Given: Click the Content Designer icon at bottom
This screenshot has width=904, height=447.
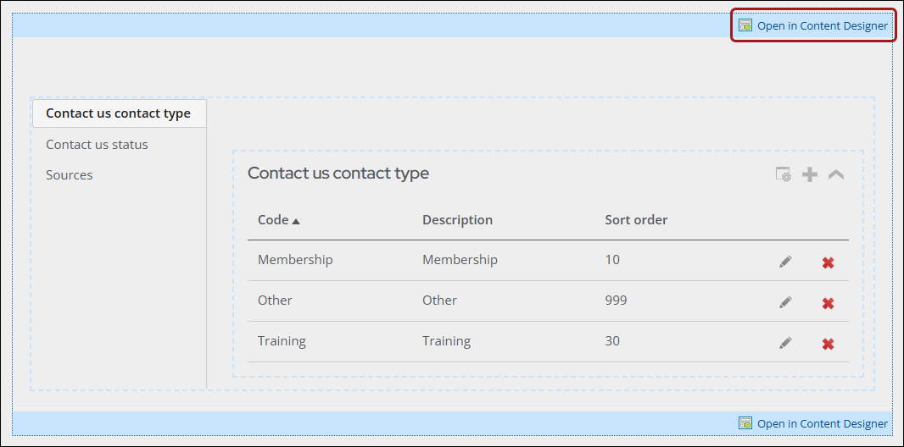Looking at the screenshot, I should coord(745,423).
